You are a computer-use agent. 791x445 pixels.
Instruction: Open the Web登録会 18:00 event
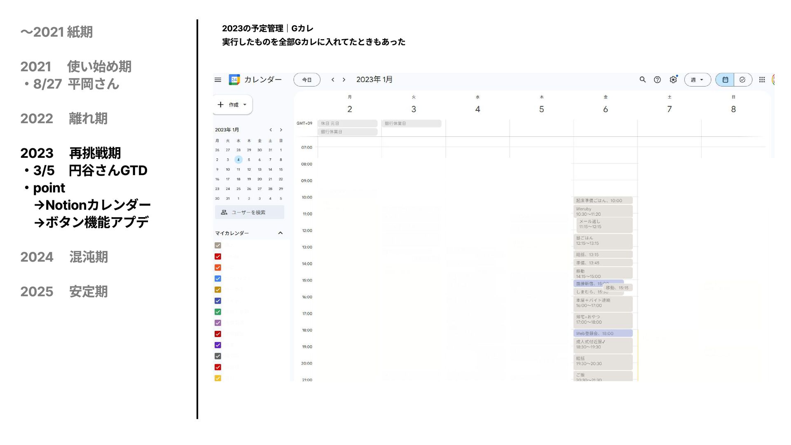(603, 333)
